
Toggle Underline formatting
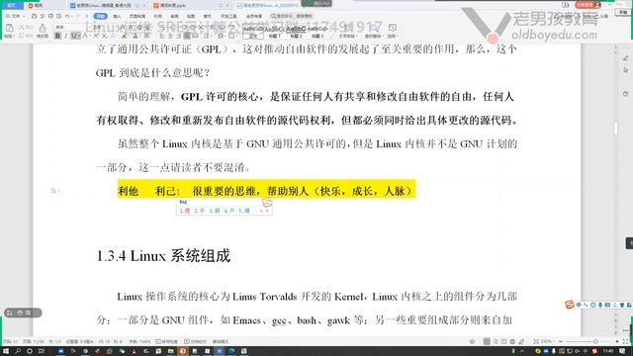pyautogui.click(x=74, y=36)
